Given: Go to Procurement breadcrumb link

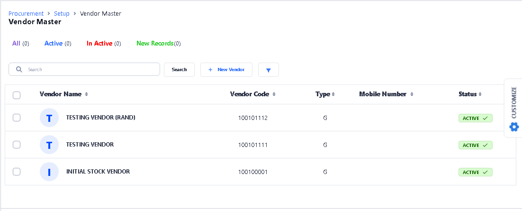Looking at the screenshot, I should click(26, 14).
